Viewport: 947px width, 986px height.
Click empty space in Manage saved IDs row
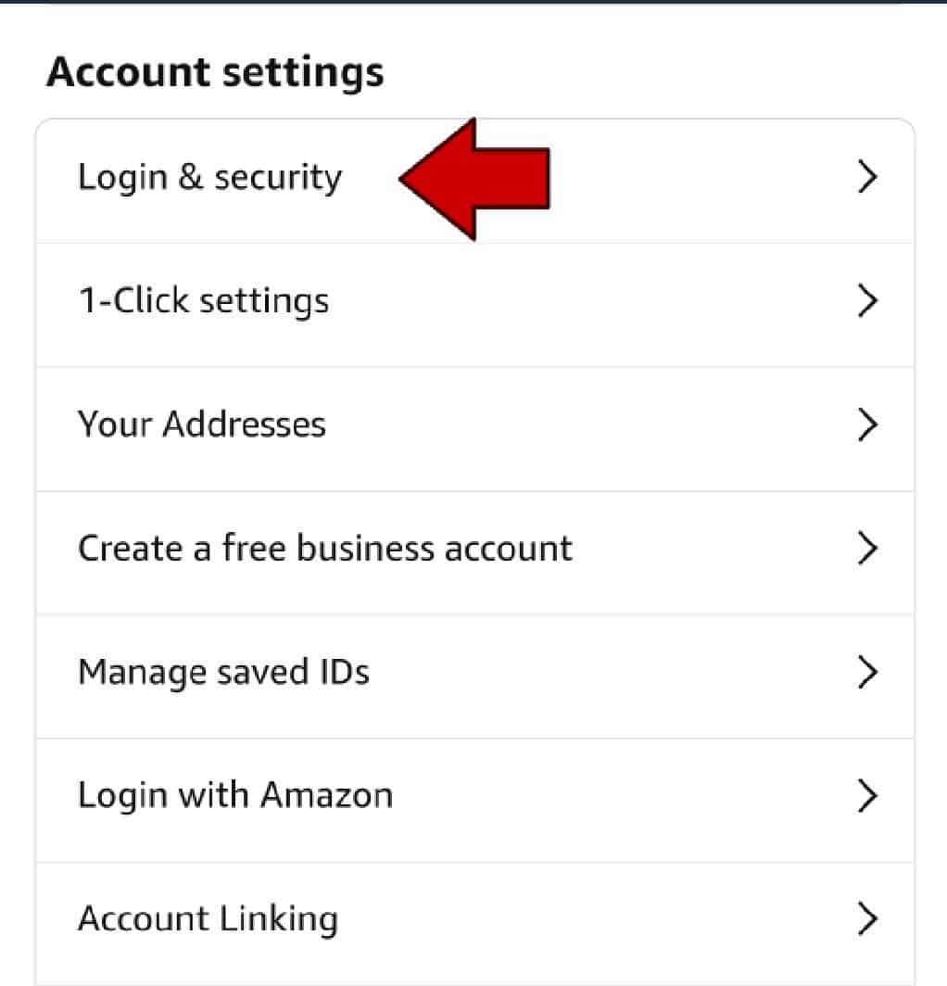point(602,672)
